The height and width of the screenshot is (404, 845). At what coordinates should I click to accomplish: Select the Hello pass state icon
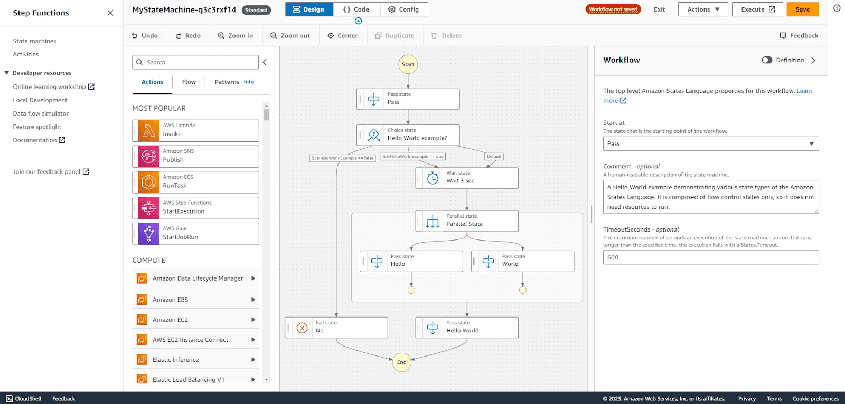(377, 261)
